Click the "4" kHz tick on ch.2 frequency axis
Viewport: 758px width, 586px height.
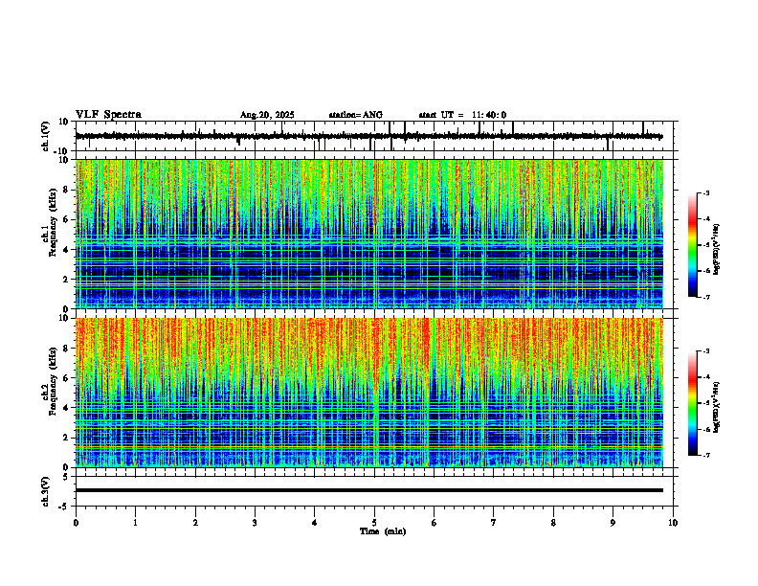tap(67, 408)
